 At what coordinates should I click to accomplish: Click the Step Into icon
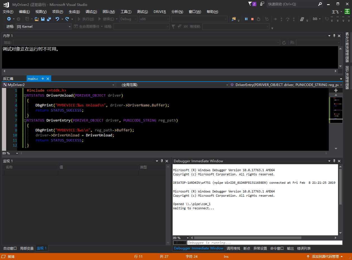[x=281, y=19]
